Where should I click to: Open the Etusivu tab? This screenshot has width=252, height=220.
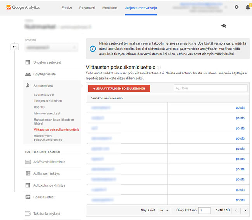coord(67,8)
